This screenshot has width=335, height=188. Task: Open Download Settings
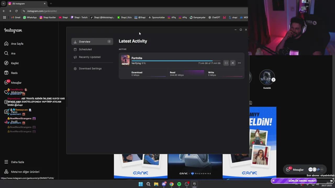(x=90, y=68)
